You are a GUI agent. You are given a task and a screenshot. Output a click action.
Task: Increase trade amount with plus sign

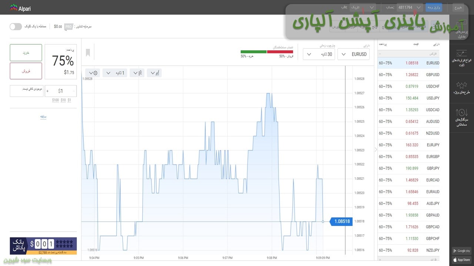[47, 91]
